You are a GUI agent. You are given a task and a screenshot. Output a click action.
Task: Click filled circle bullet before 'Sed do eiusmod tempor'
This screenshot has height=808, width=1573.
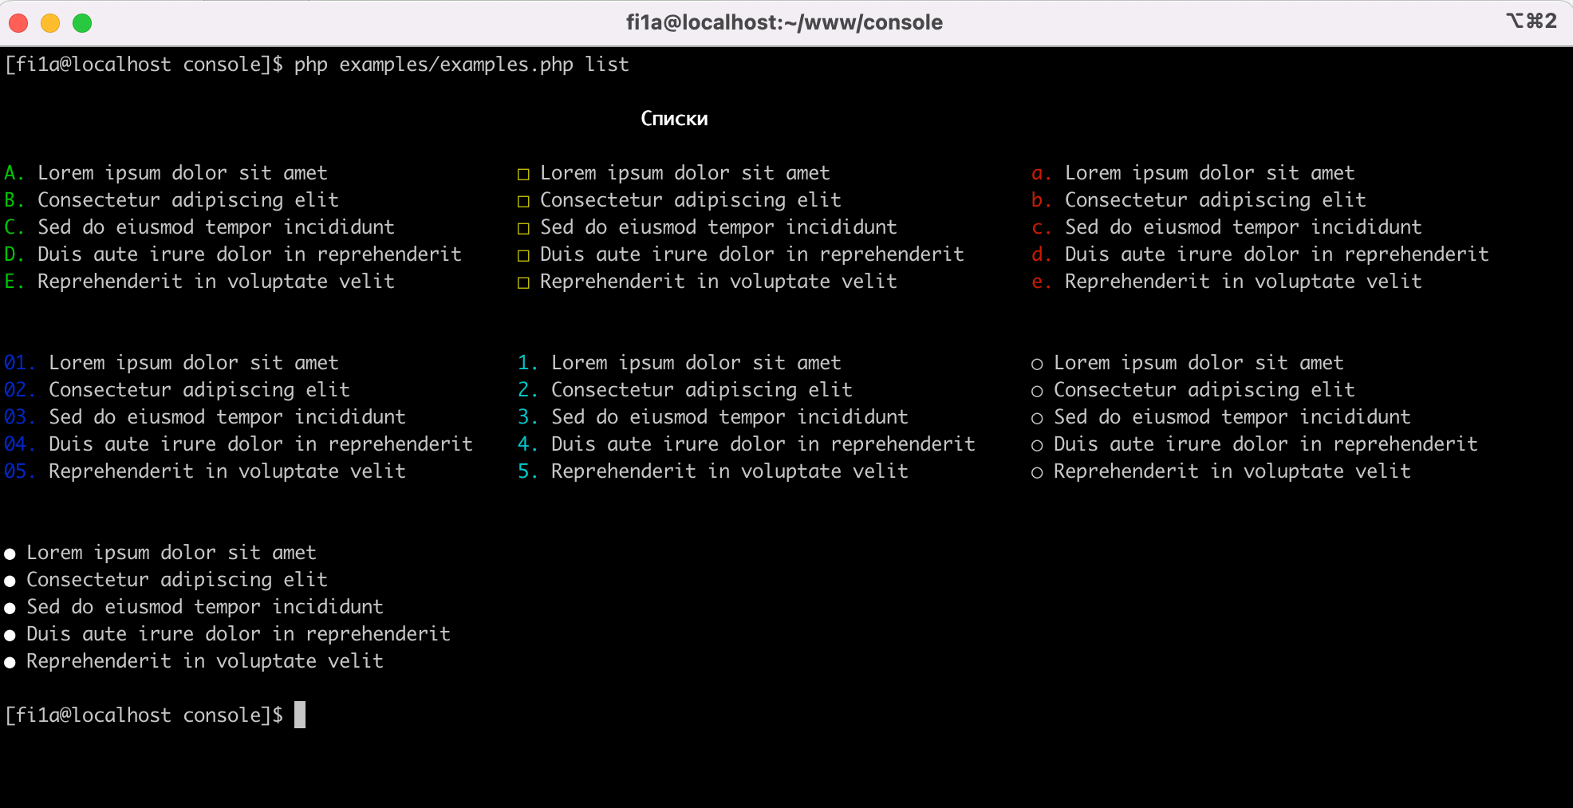click(x=10, y=609)
